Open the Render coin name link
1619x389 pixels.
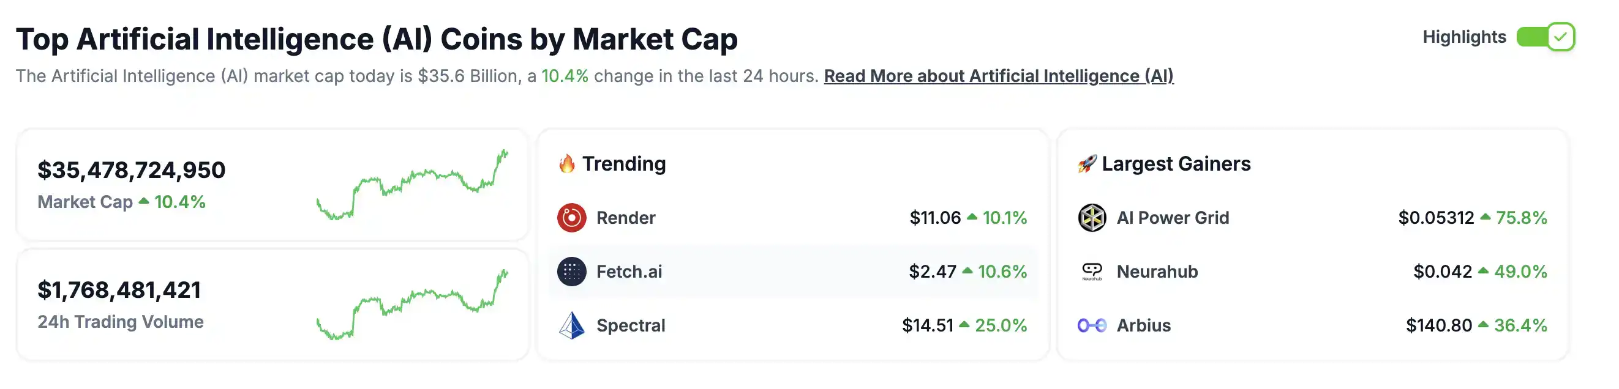pyautogui.click(x=625, y=218)
